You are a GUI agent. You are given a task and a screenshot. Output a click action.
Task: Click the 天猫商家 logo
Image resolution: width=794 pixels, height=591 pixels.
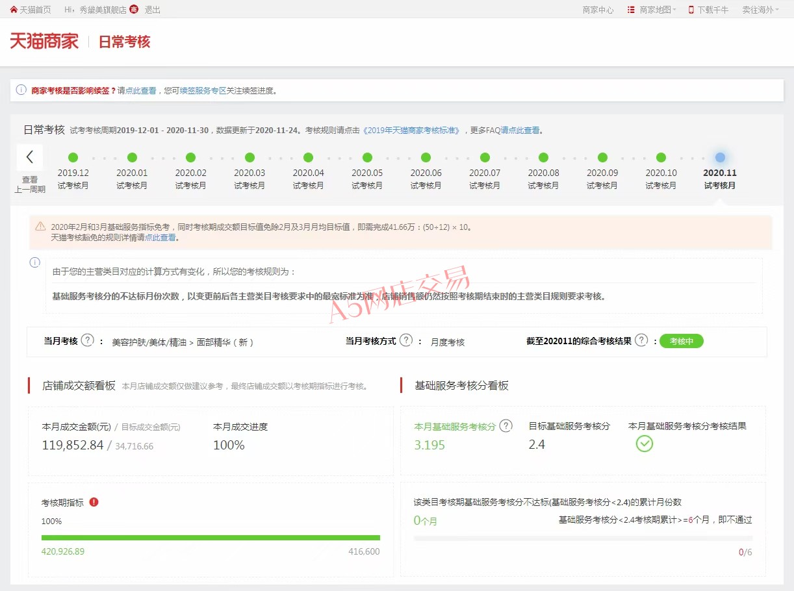click(x=44, y=42)
